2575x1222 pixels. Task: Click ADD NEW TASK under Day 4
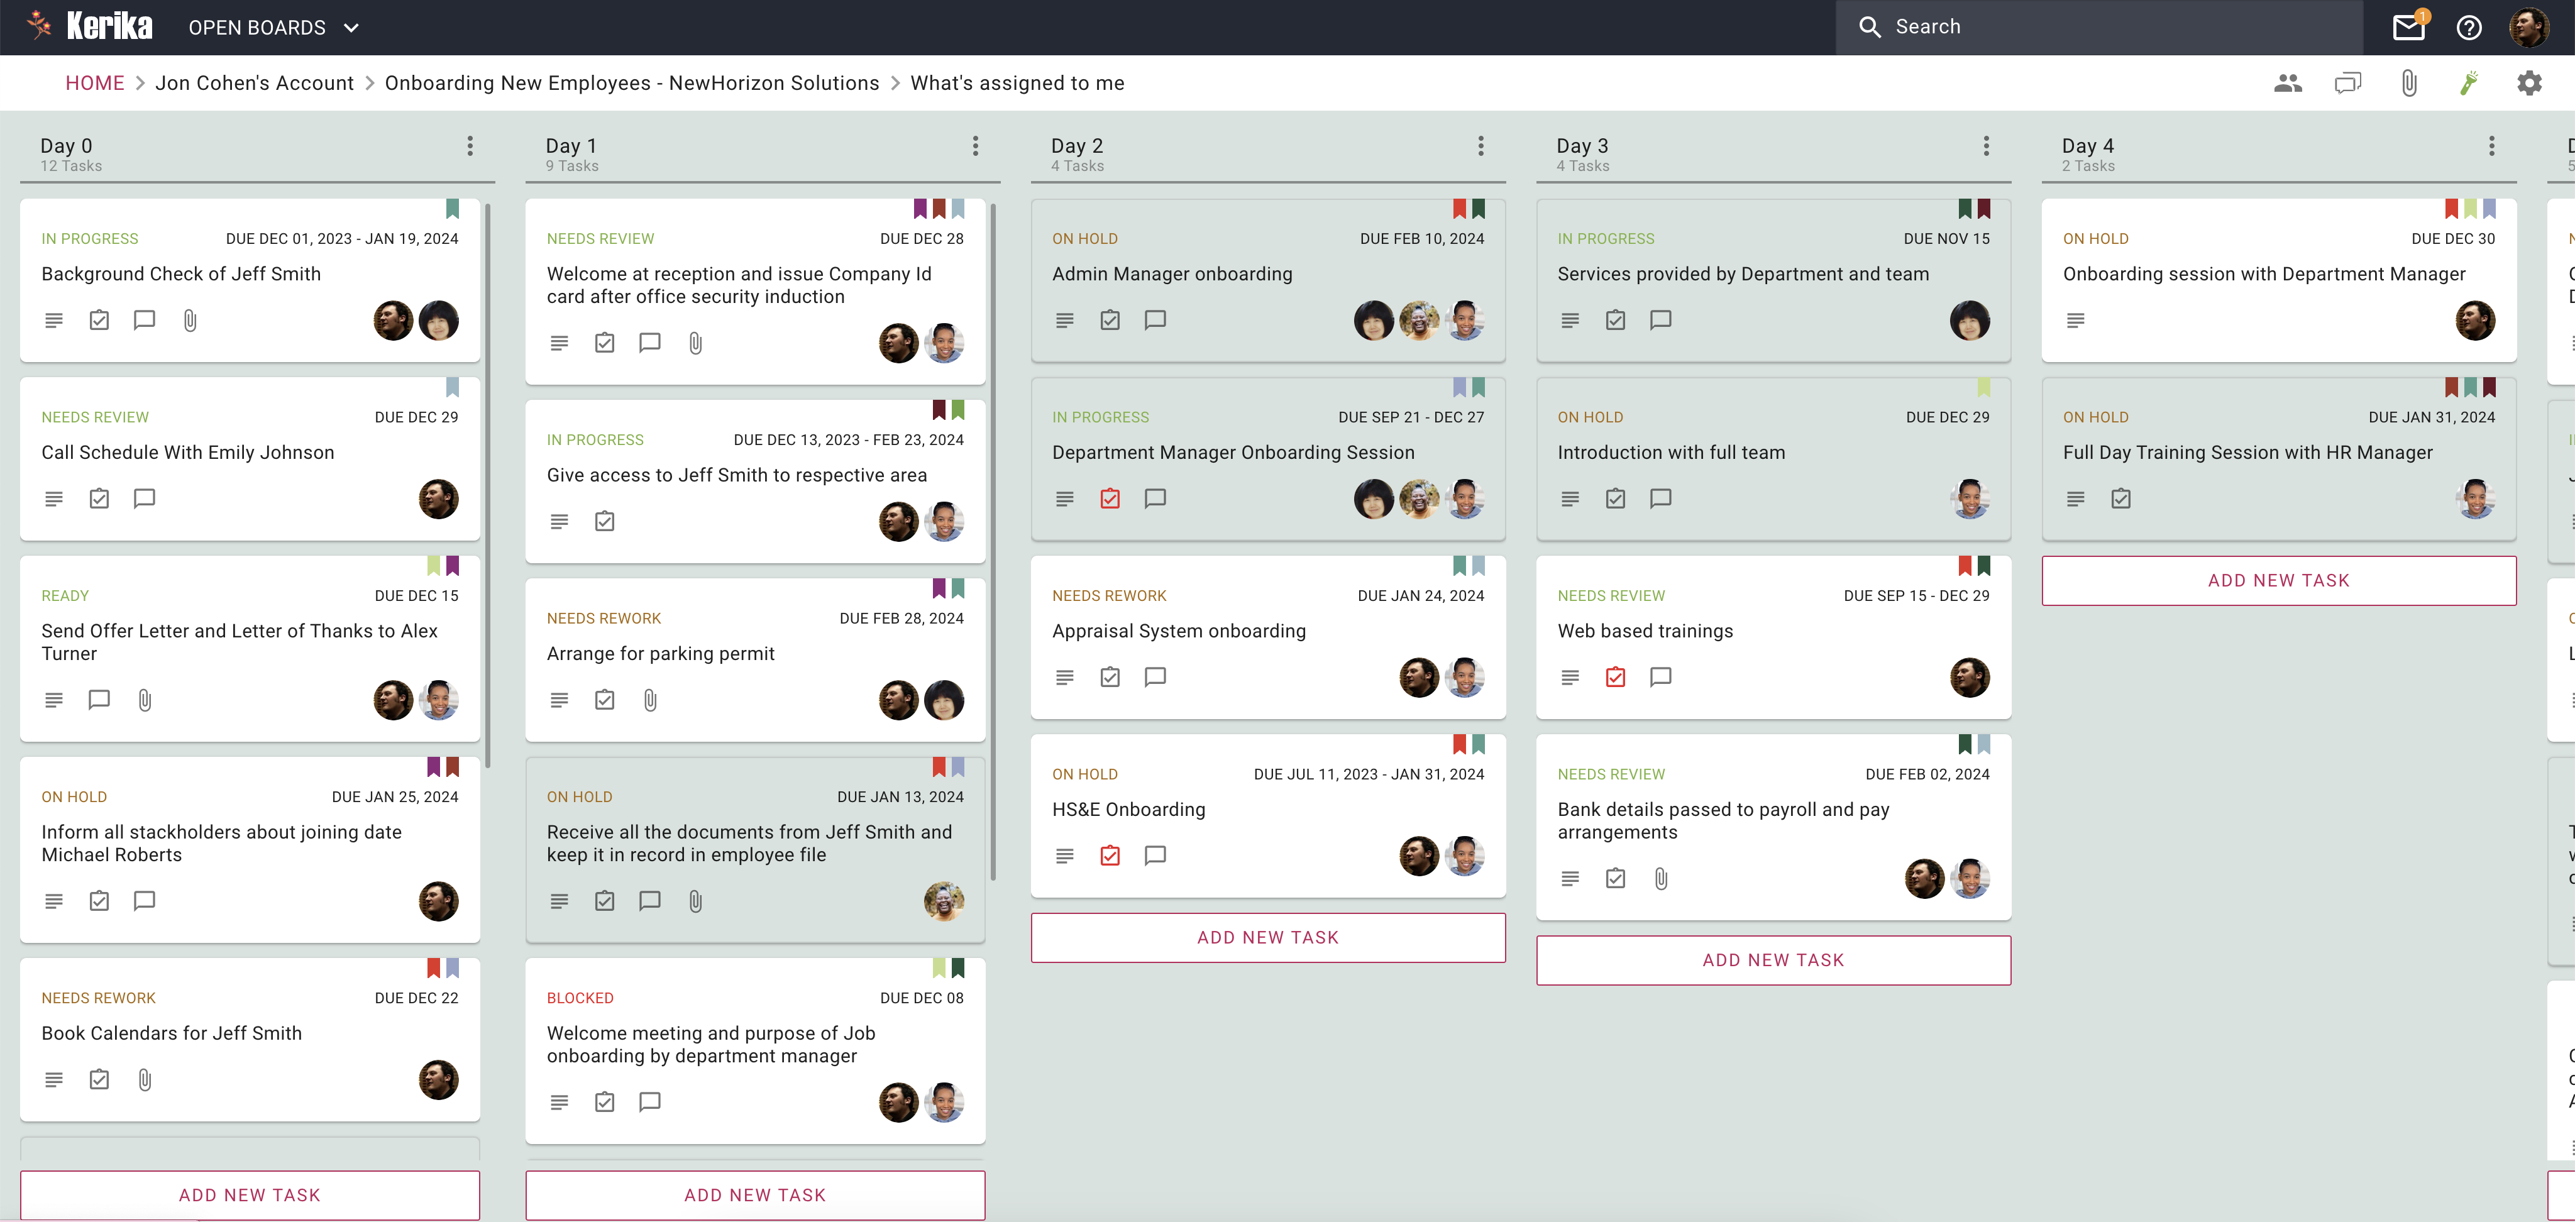[x=2278, y=581]
